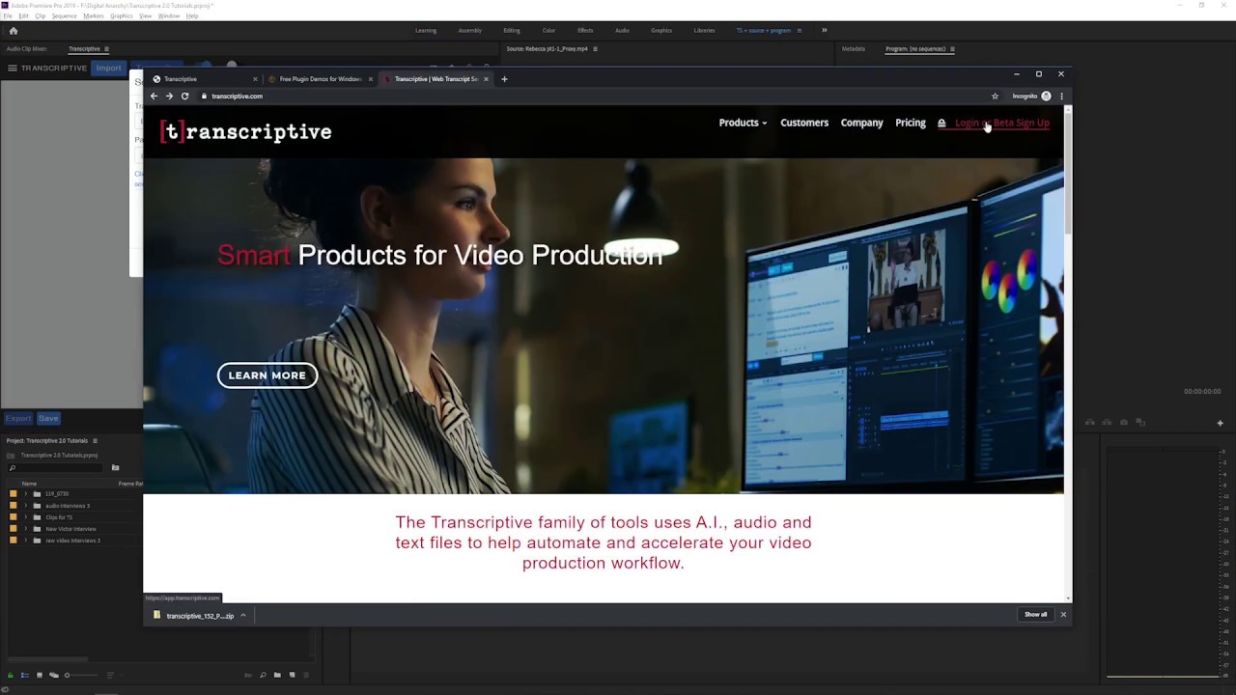Toggle project writable lock icon
The image size is (1236, 695).
11,675
